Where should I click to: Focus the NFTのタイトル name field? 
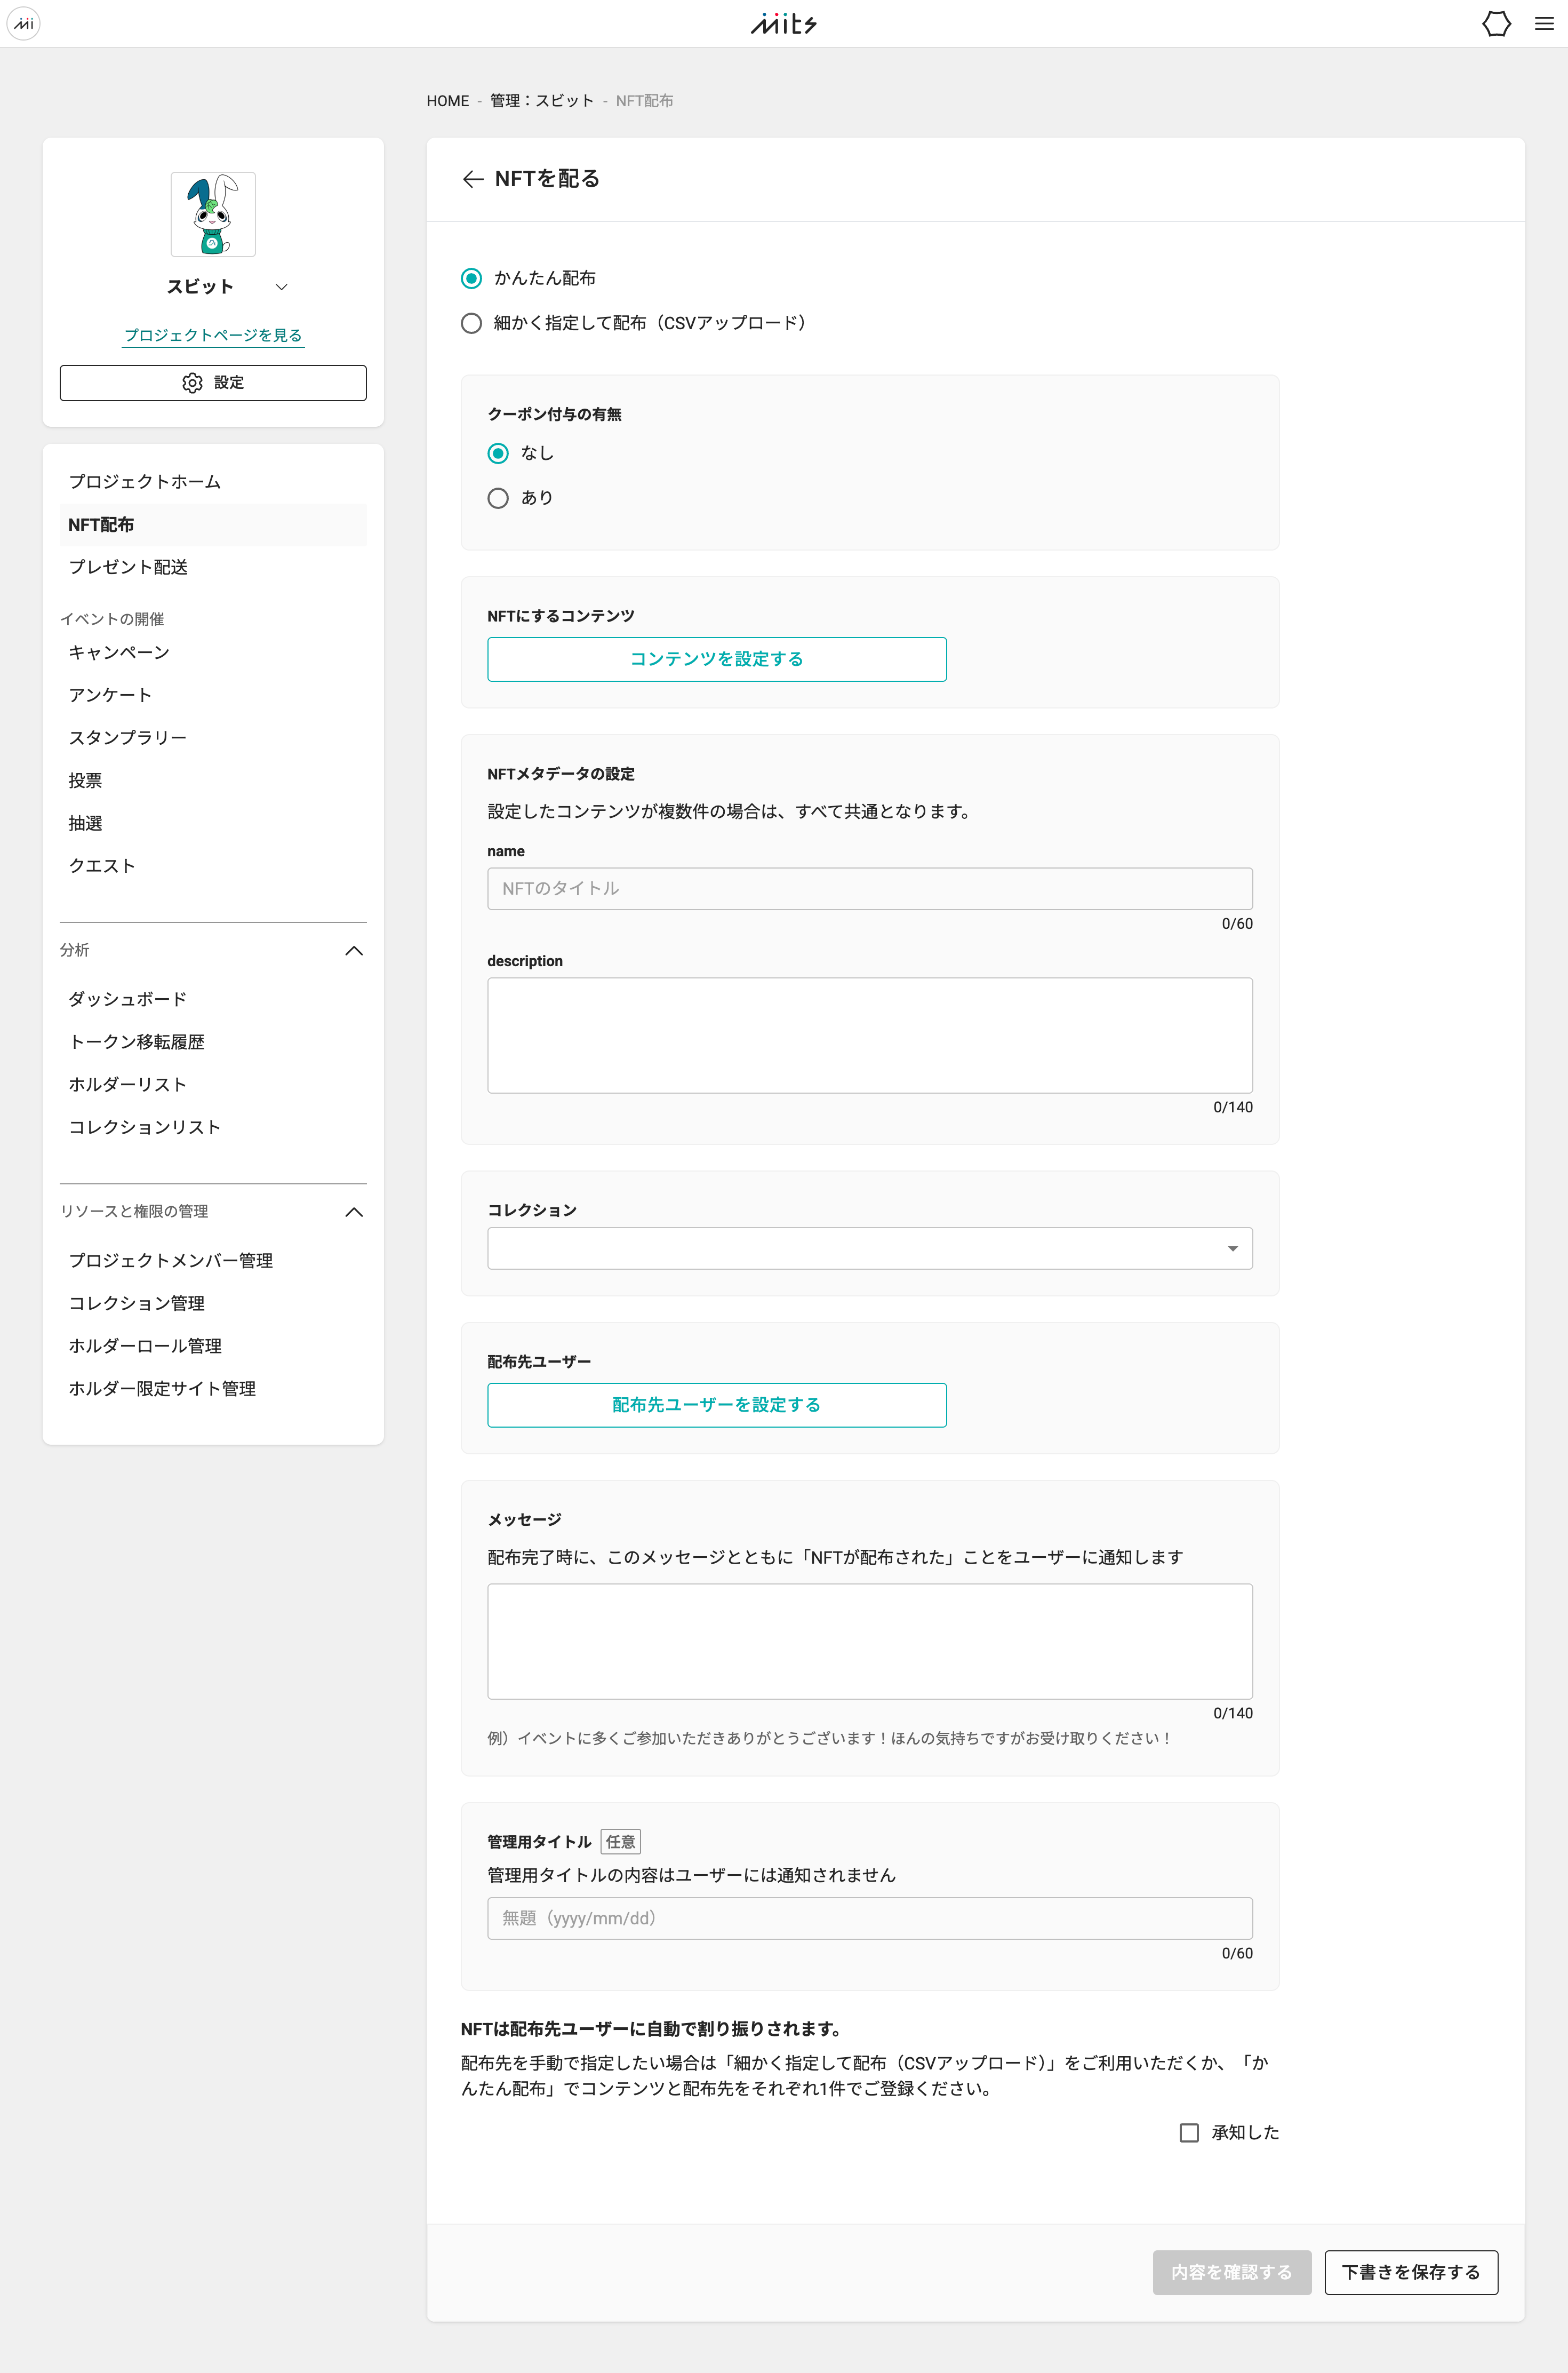tap(870, 889)
